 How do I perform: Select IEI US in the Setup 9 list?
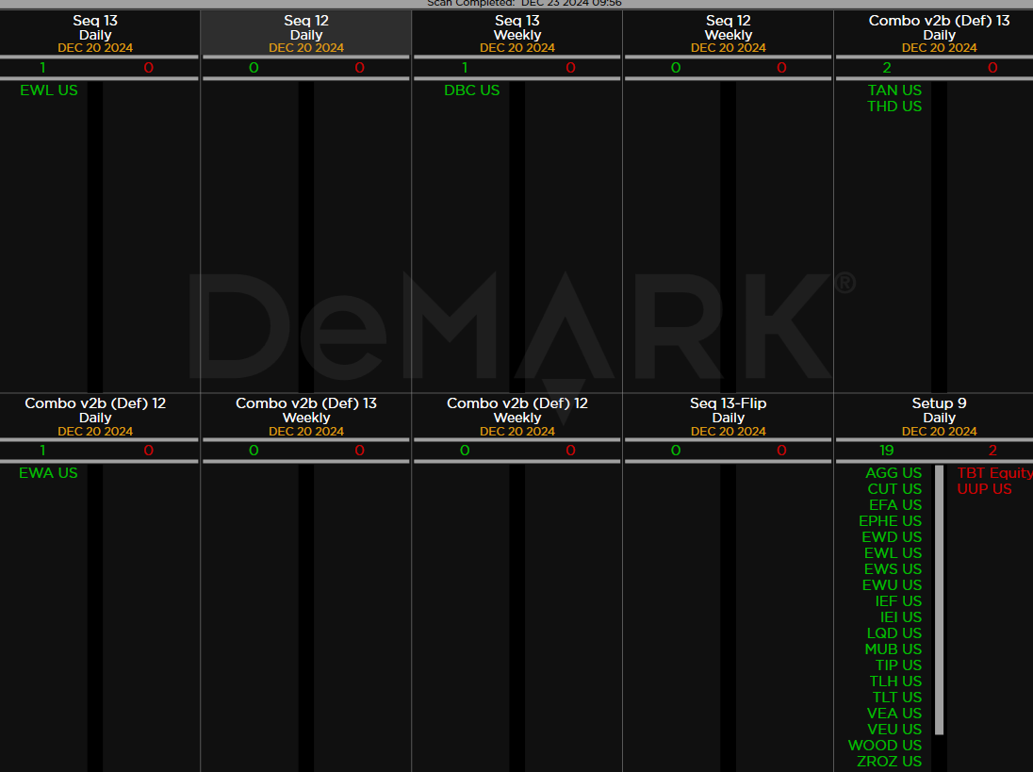coord(901,617)
